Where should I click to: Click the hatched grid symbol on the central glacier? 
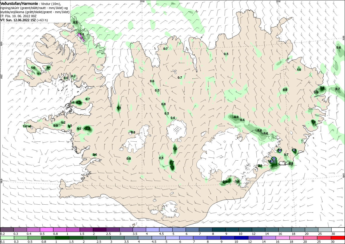tap(176, 129)
